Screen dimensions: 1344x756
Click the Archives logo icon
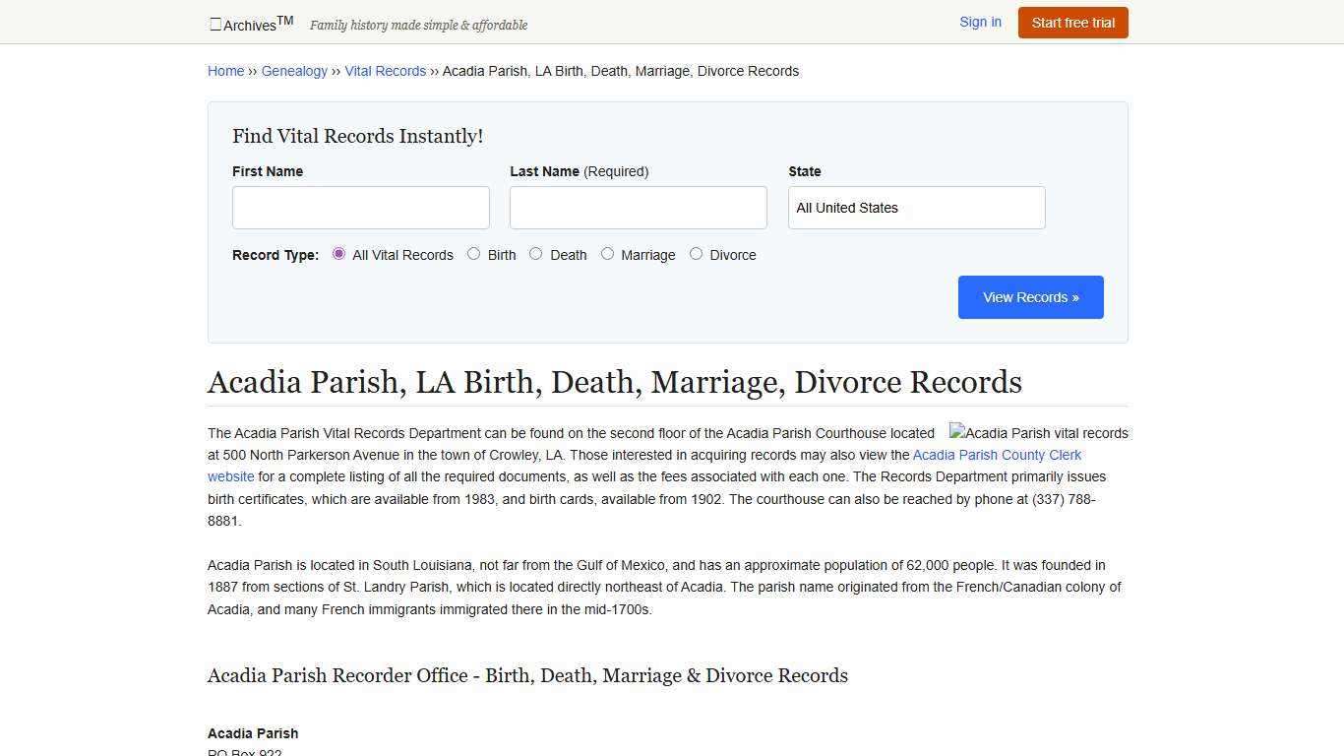click(215, 24)
